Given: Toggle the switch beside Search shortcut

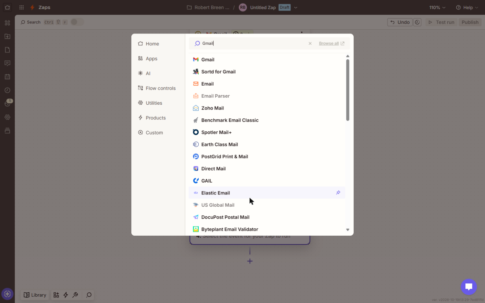Looking at the screenshot, I should coord(77,22).
